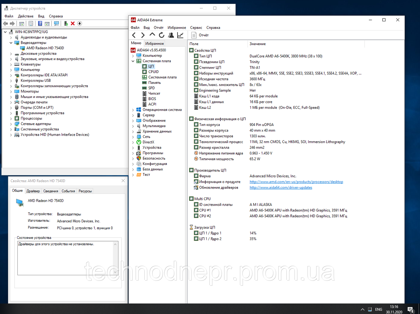
Task: Click update driver icon with green arrow
Action: click(x=66, y=24)
